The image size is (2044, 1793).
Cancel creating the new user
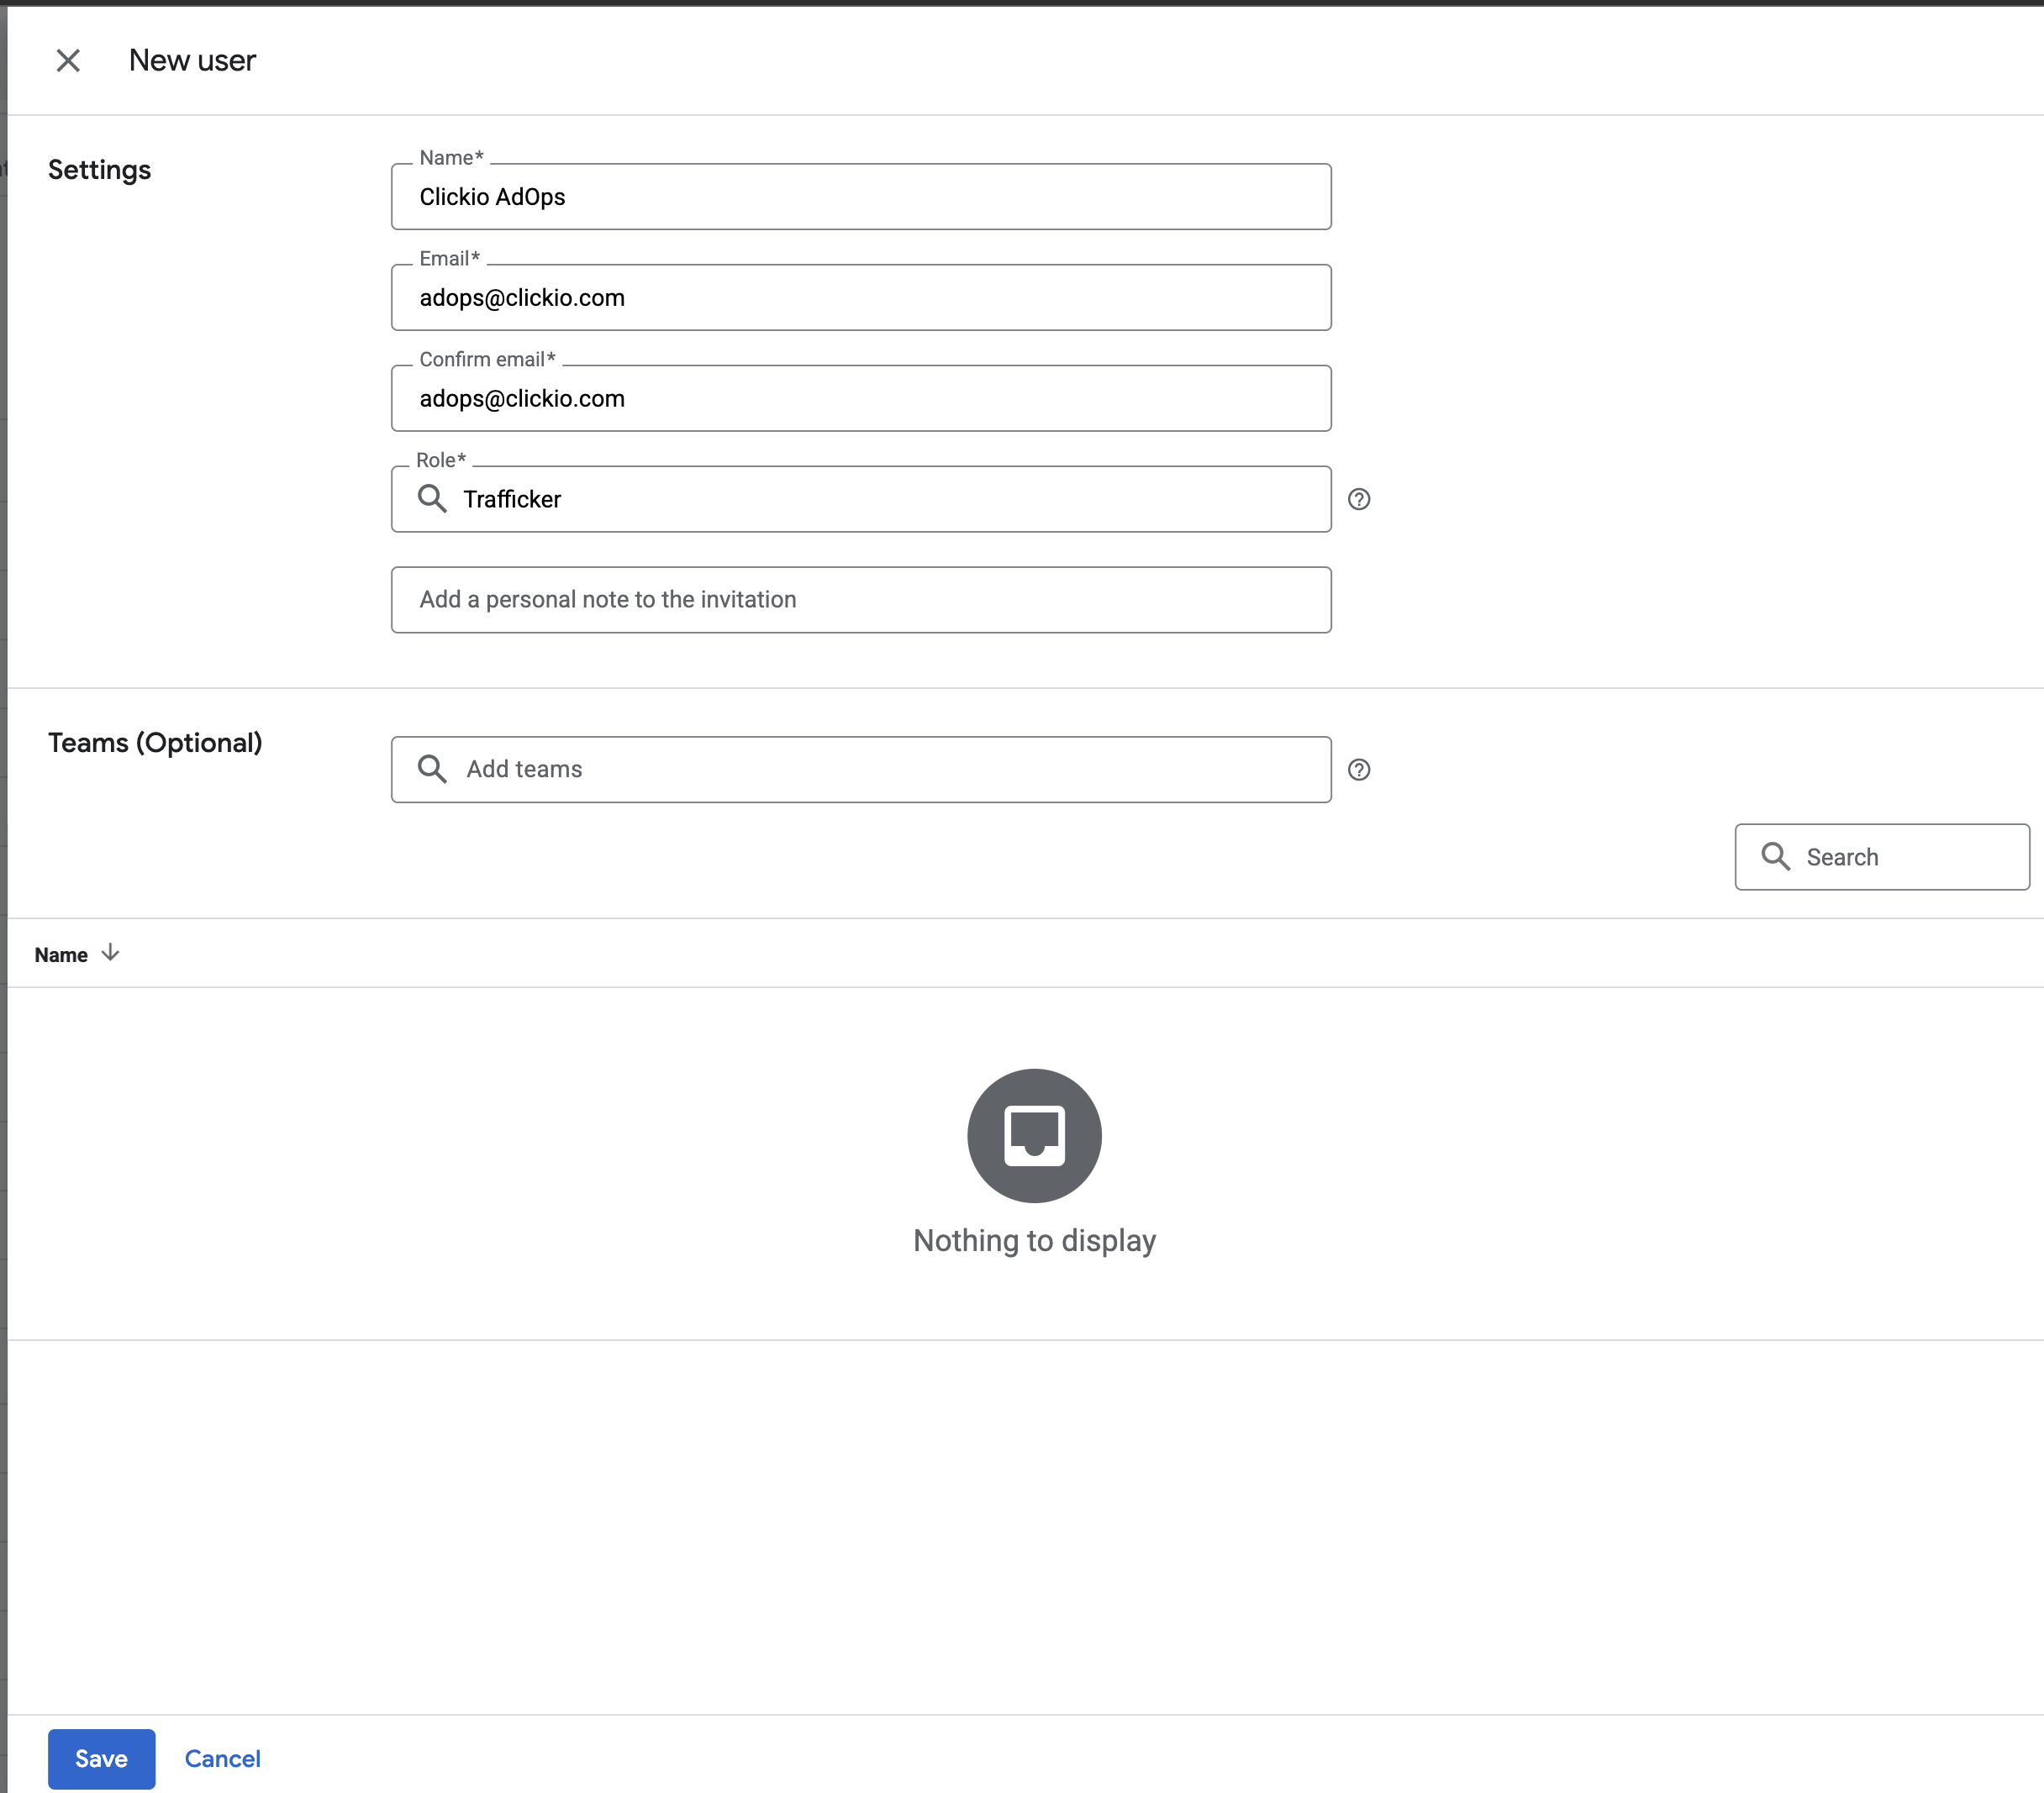[222, 1758]
